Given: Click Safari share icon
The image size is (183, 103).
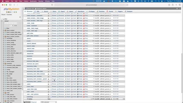Looking at the screenshot, I should [173, 5].
